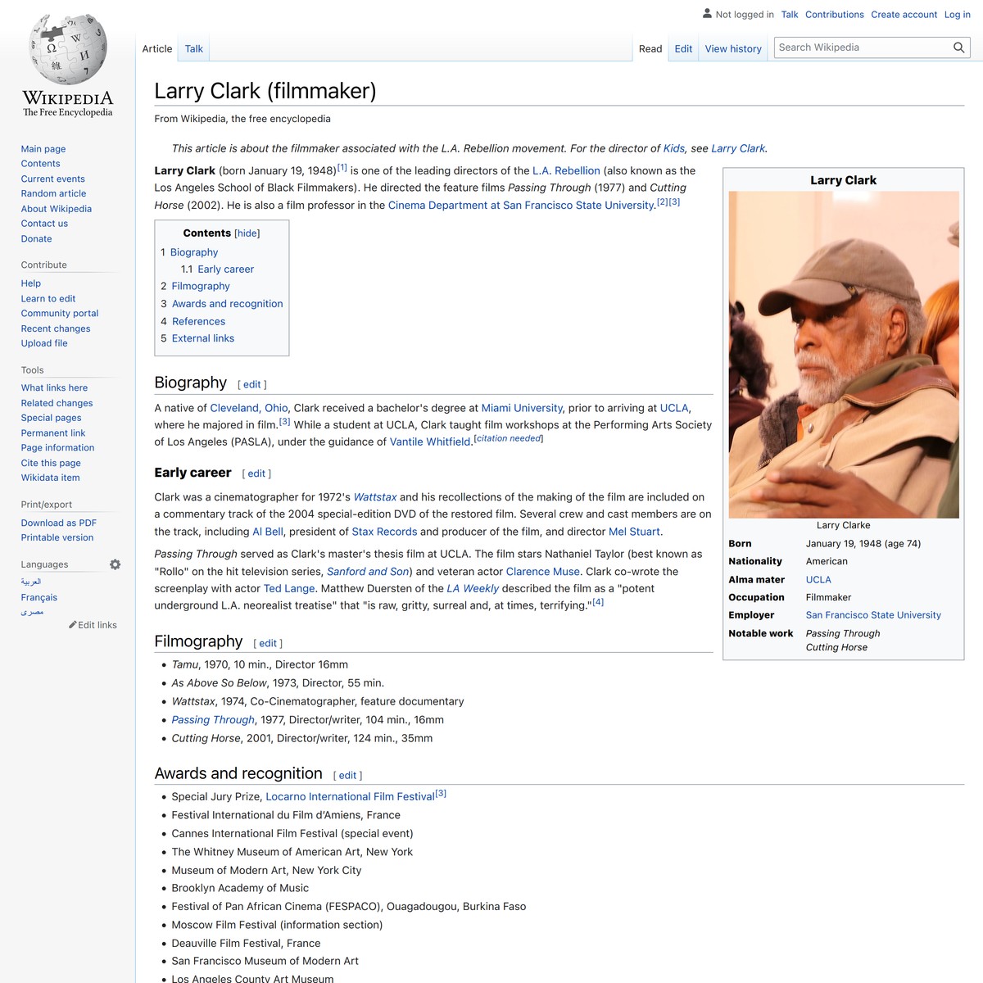
Task: Switch to the Talk tab
Action: pyautogui.click(x=193, y=48)
